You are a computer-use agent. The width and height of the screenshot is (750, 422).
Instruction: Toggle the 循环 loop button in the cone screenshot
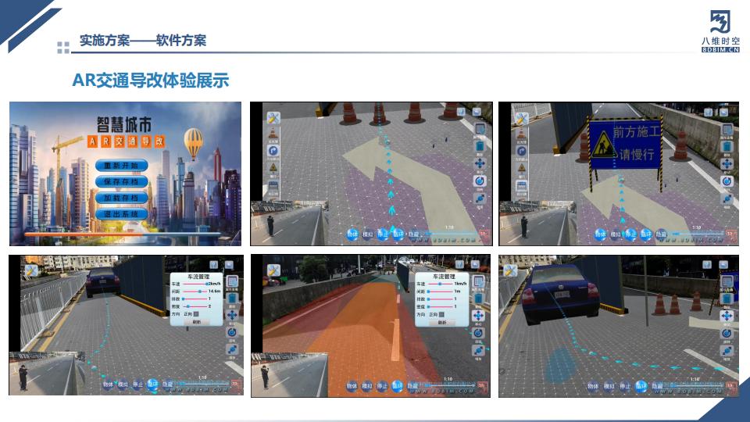(x=398, y=234)
